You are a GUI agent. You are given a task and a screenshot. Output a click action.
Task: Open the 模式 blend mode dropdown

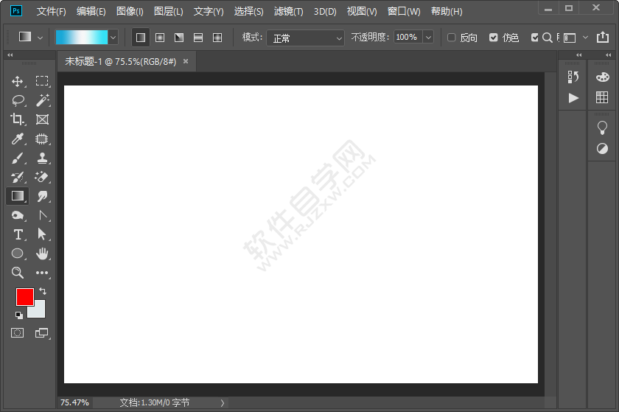pyautogui.click(x=305, y=38)
